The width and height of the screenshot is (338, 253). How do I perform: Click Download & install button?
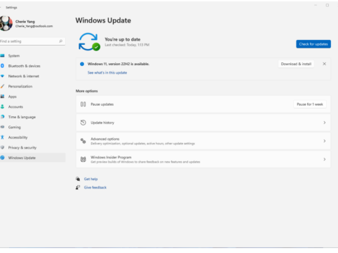pyautogui.click(x=296, y=64)
